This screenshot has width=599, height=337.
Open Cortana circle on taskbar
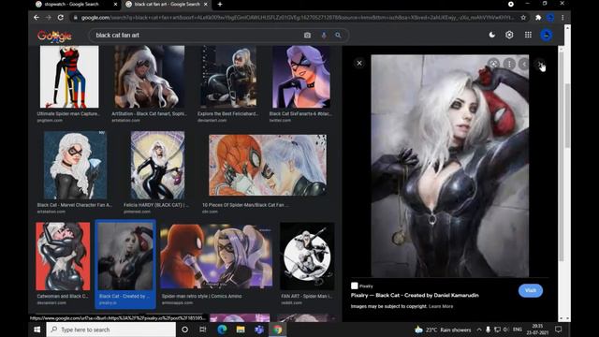pyautogui.click(x=185, y=330)
